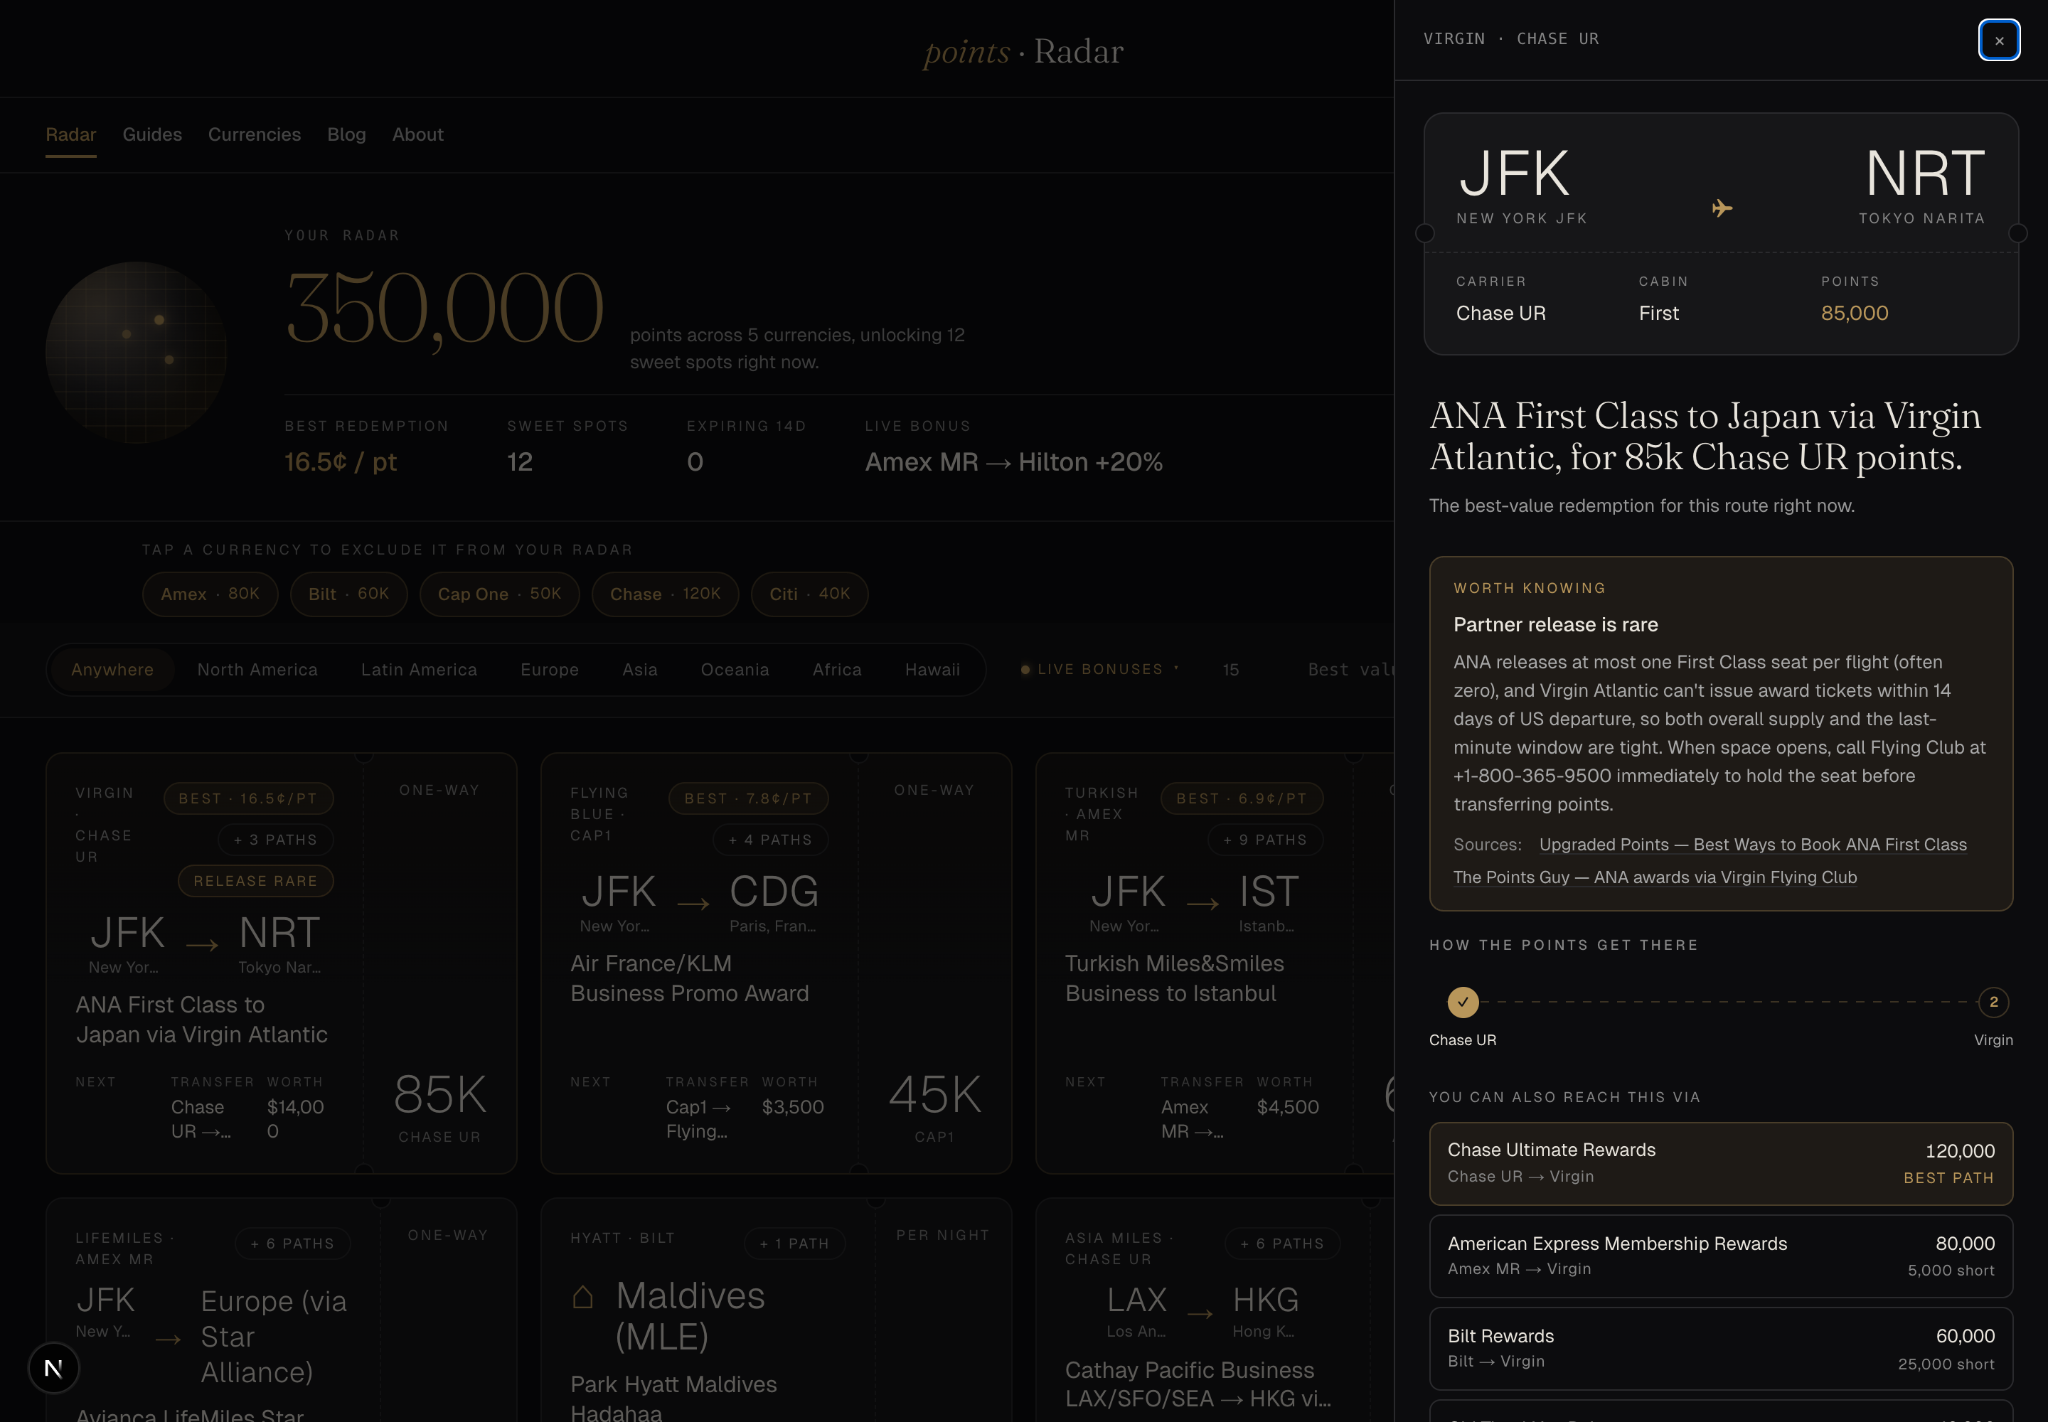Click the Amex MR → Hilton +20% bonus

(1013, 461)
